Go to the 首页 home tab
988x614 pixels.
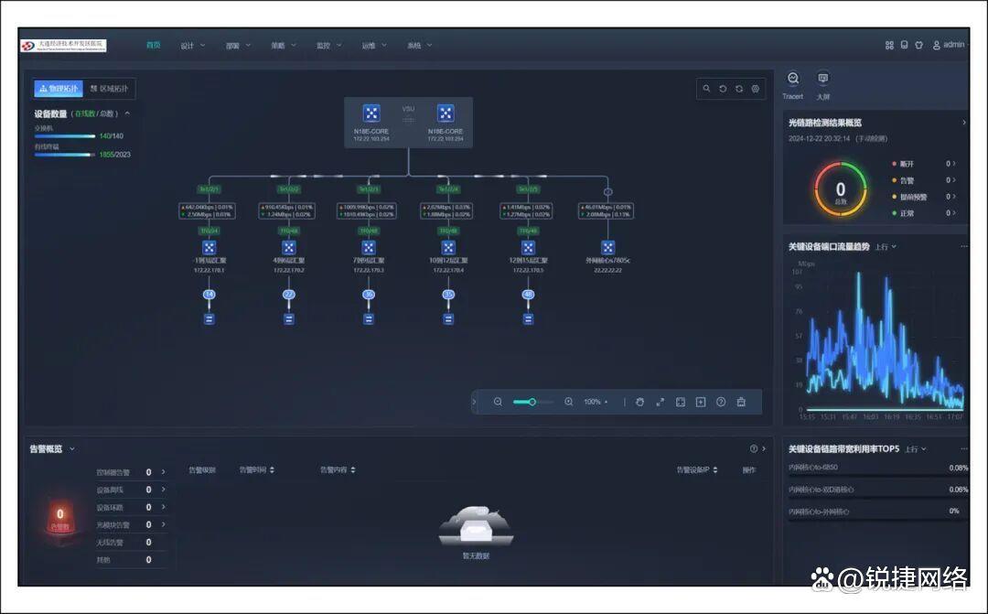[x=153, y=45]
